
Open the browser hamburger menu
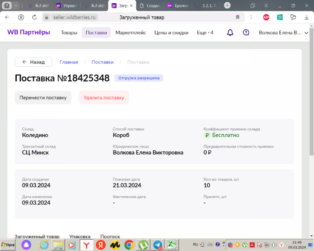pyautogui.click(x=266, y=6)
